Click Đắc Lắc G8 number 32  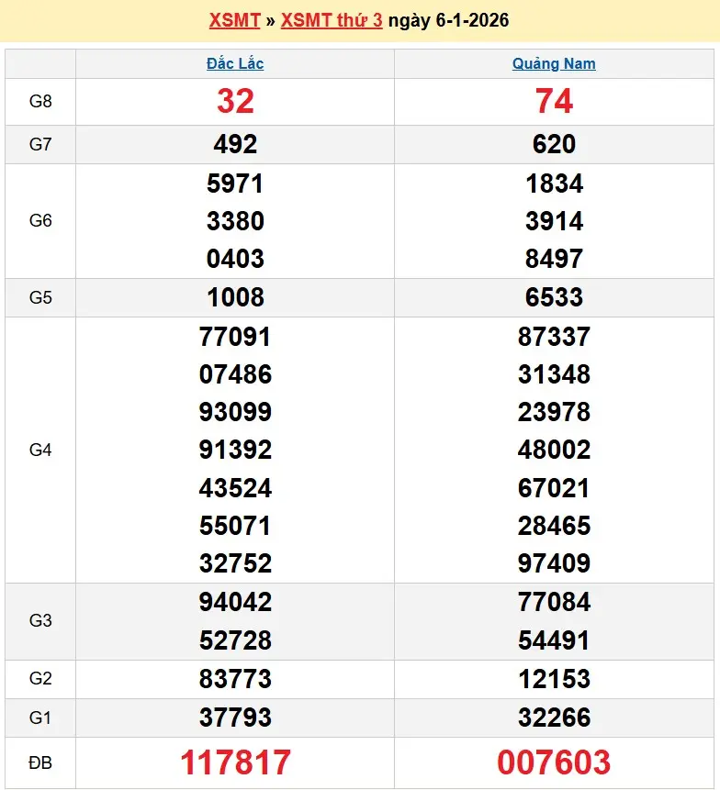pyautogui.click(x=235, y=101)
